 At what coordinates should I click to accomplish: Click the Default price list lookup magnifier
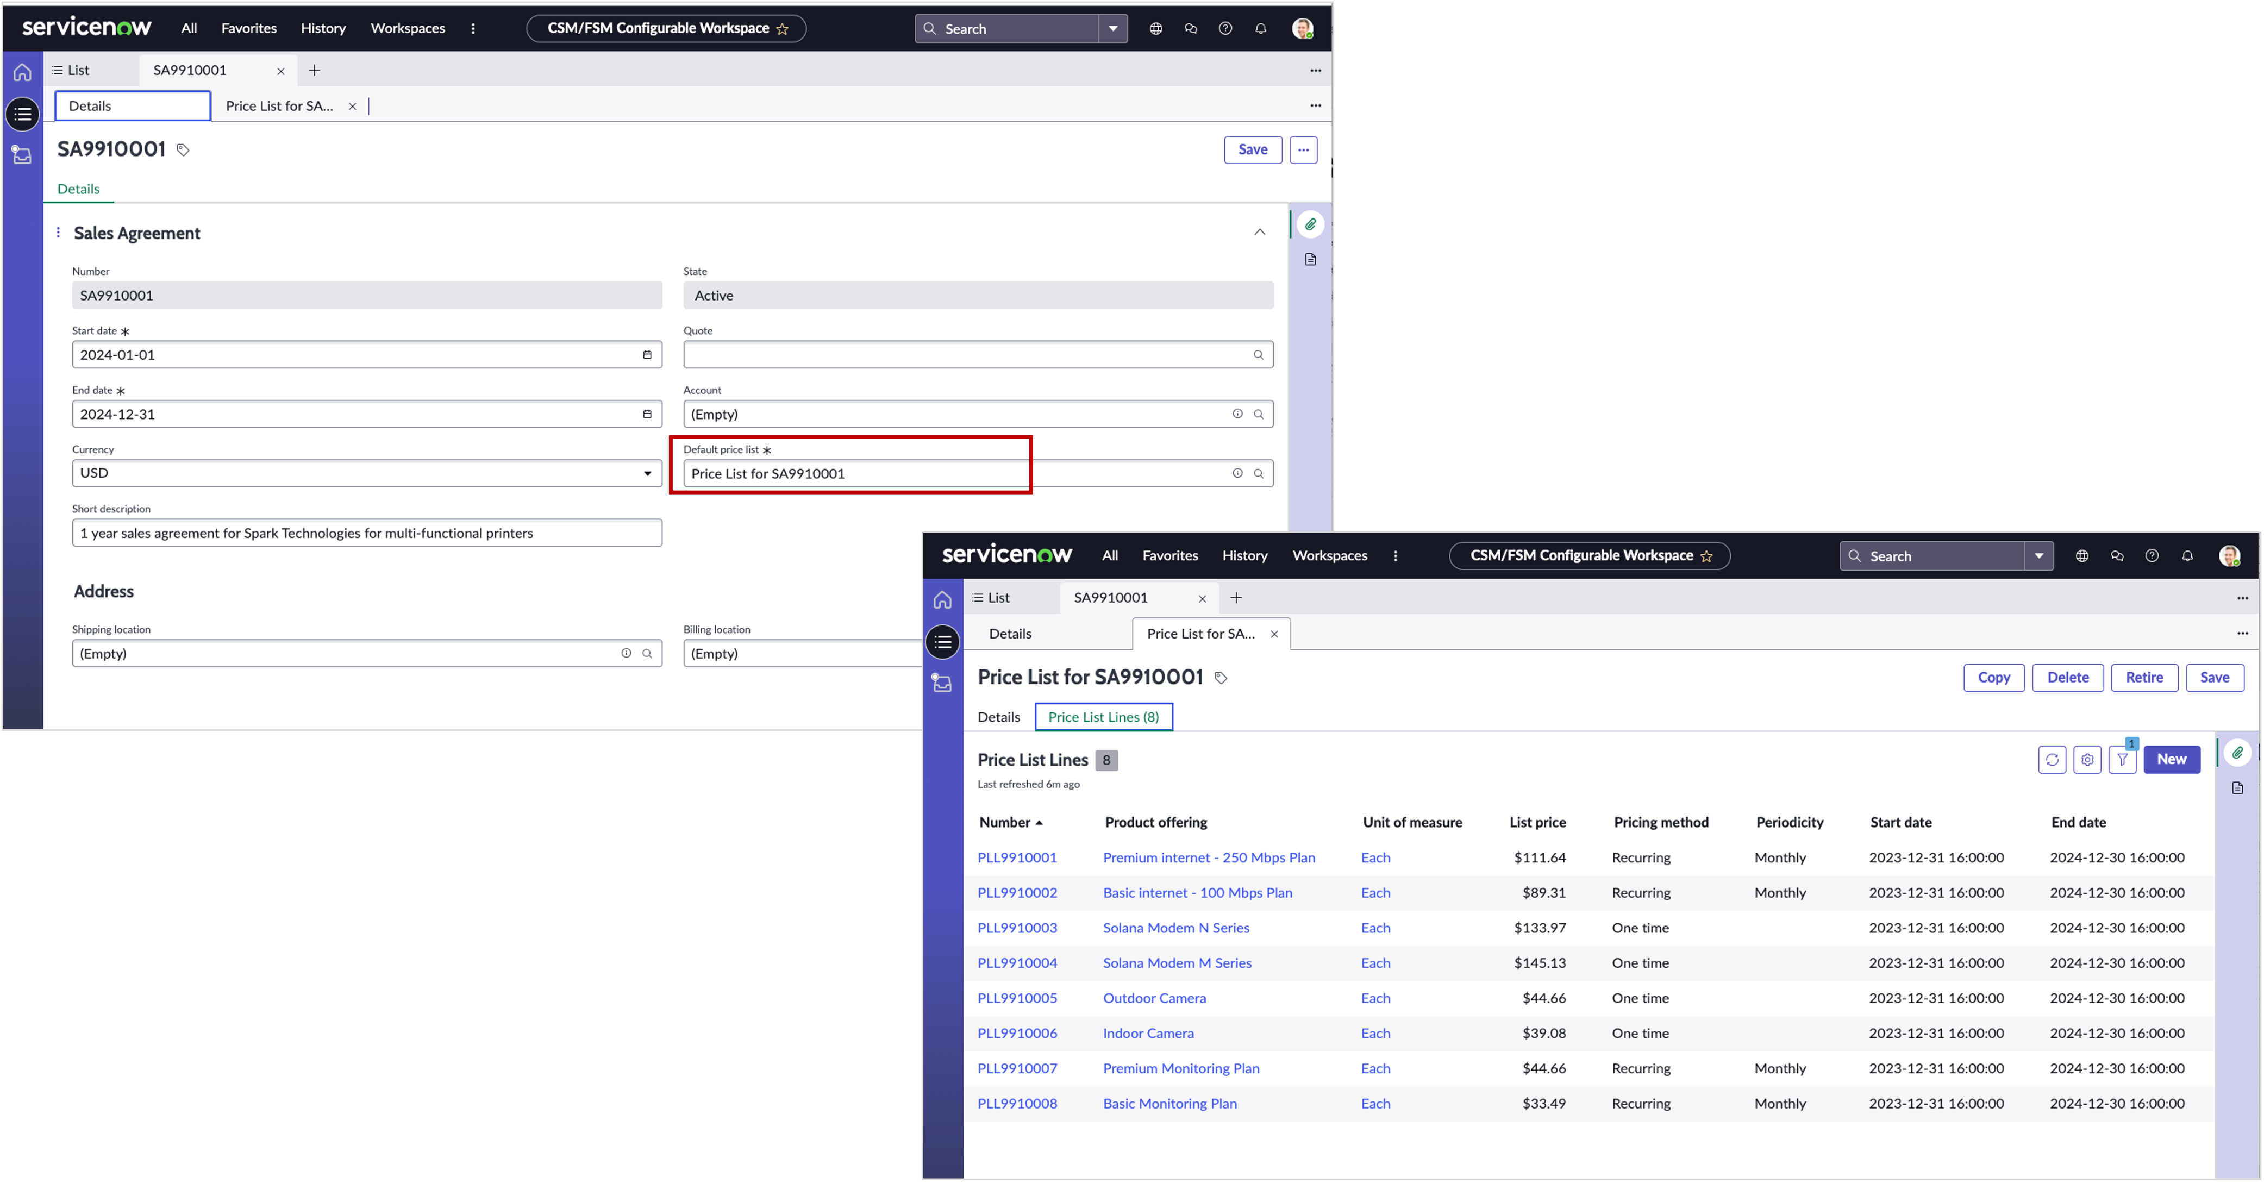point(1259,474)
